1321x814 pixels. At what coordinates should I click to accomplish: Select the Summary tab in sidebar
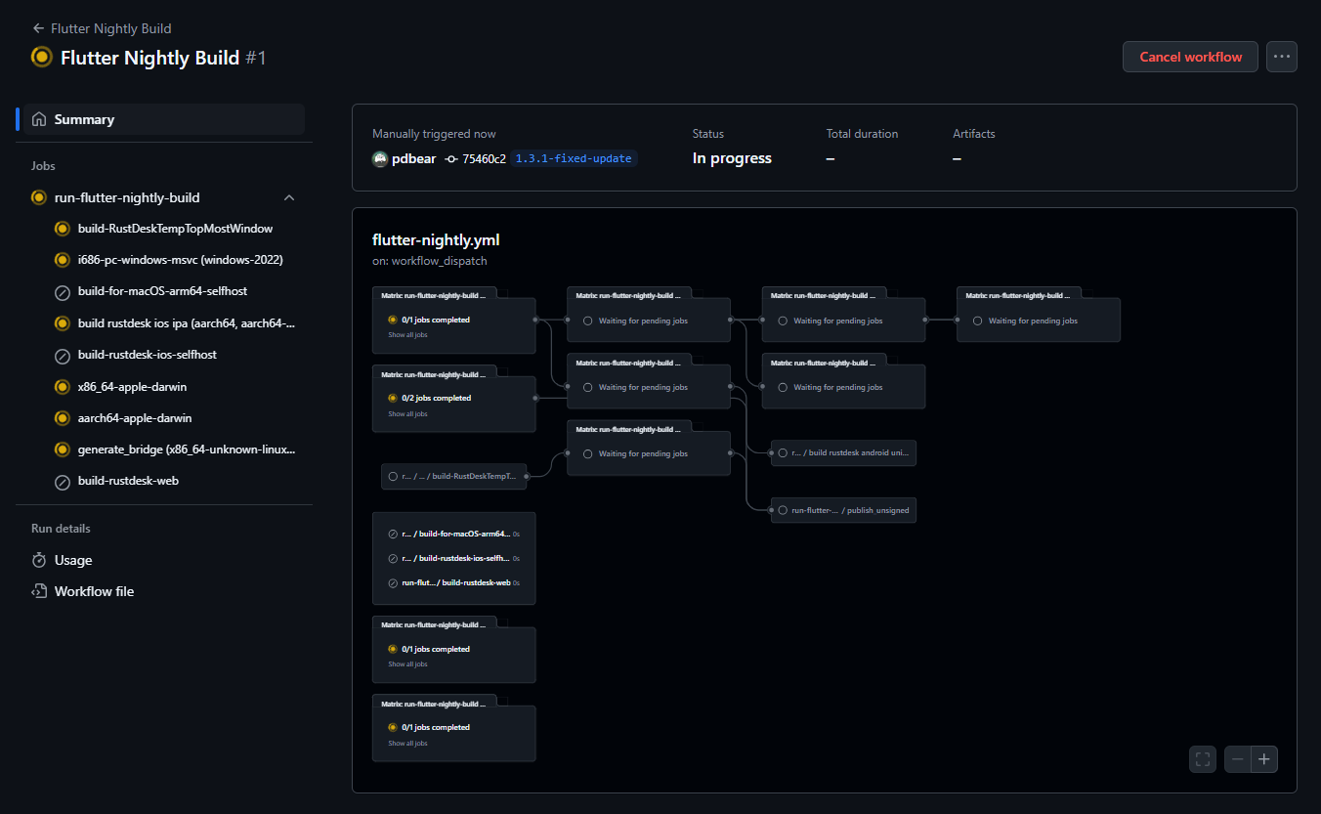[x=164, y=119]
